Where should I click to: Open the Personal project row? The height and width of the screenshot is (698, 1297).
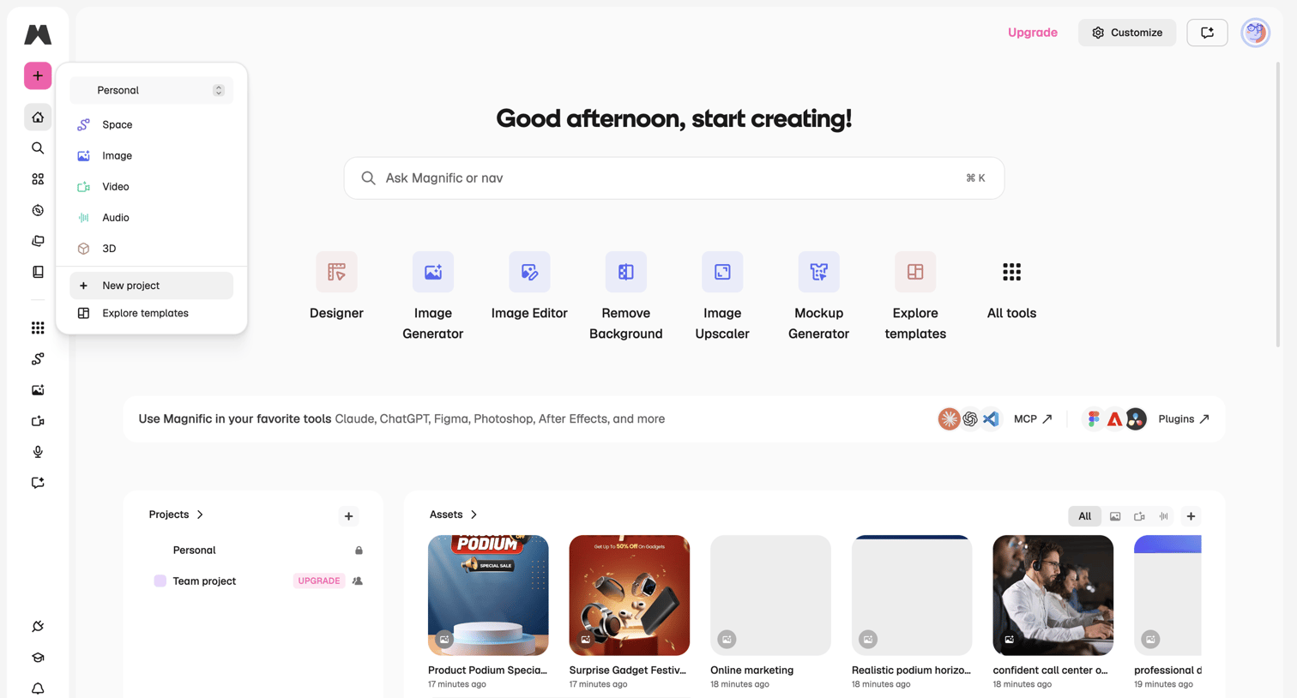(x=256, y=551)
